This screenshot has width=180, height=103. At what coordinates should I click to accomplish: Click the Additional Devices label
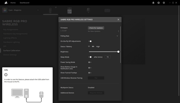67,93
